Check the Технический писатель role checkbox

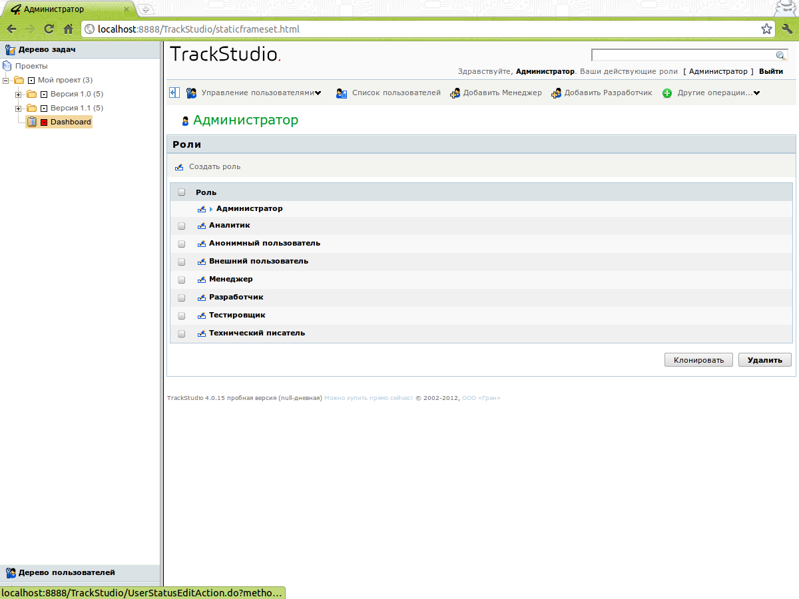(182, 334)
